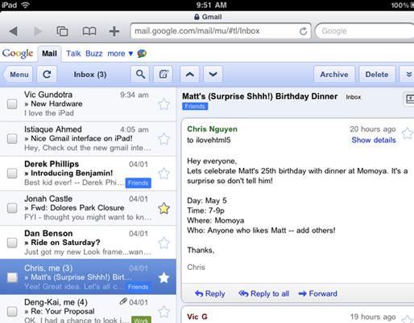Click the compose new message icon

[164, 74]
